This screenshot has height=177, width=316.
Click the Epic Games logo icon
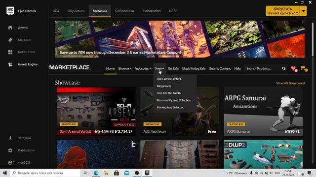point(10,11)
